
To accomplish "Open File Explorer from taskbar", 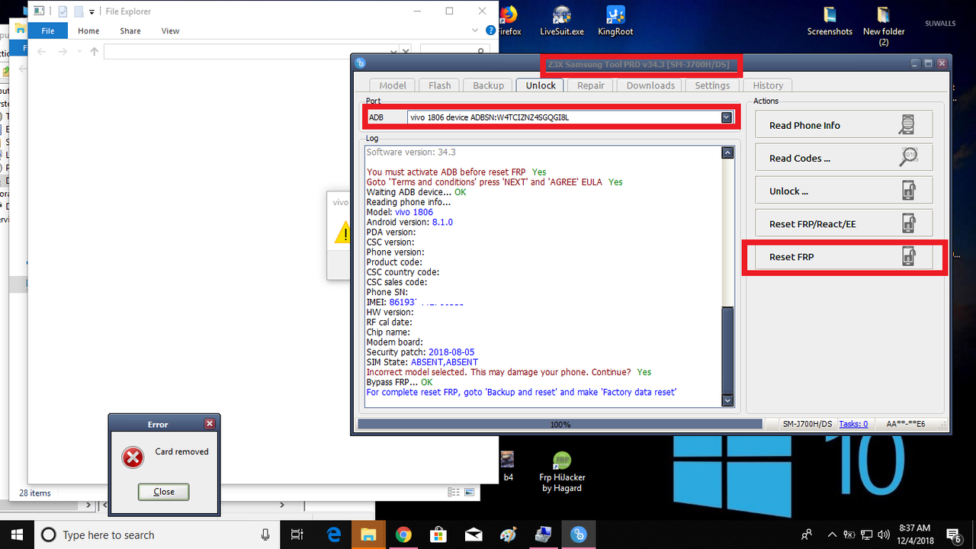I will click(368, 535).
